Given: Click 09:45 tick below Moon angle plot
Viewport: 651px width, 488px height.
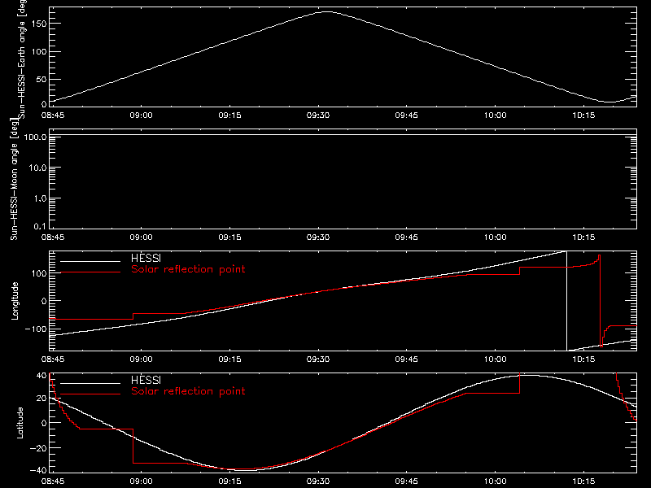Looking at the screenshot, I should tap(406, 237).
